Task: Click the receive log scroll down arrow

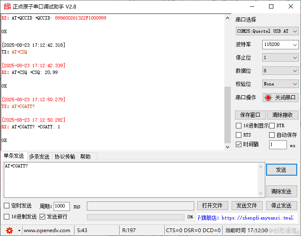Action: [227, 147]
